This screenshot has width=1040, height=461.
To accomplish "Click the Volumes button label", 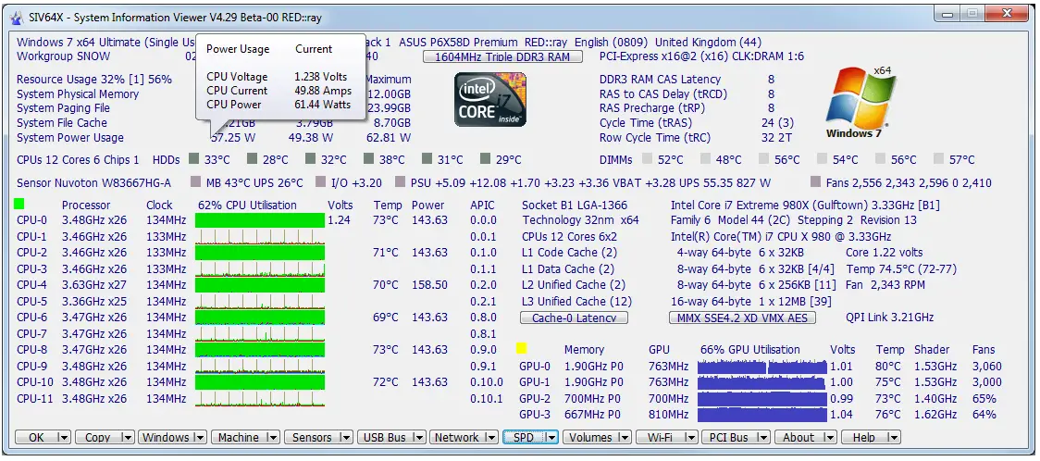I will [x=591, y=437].
